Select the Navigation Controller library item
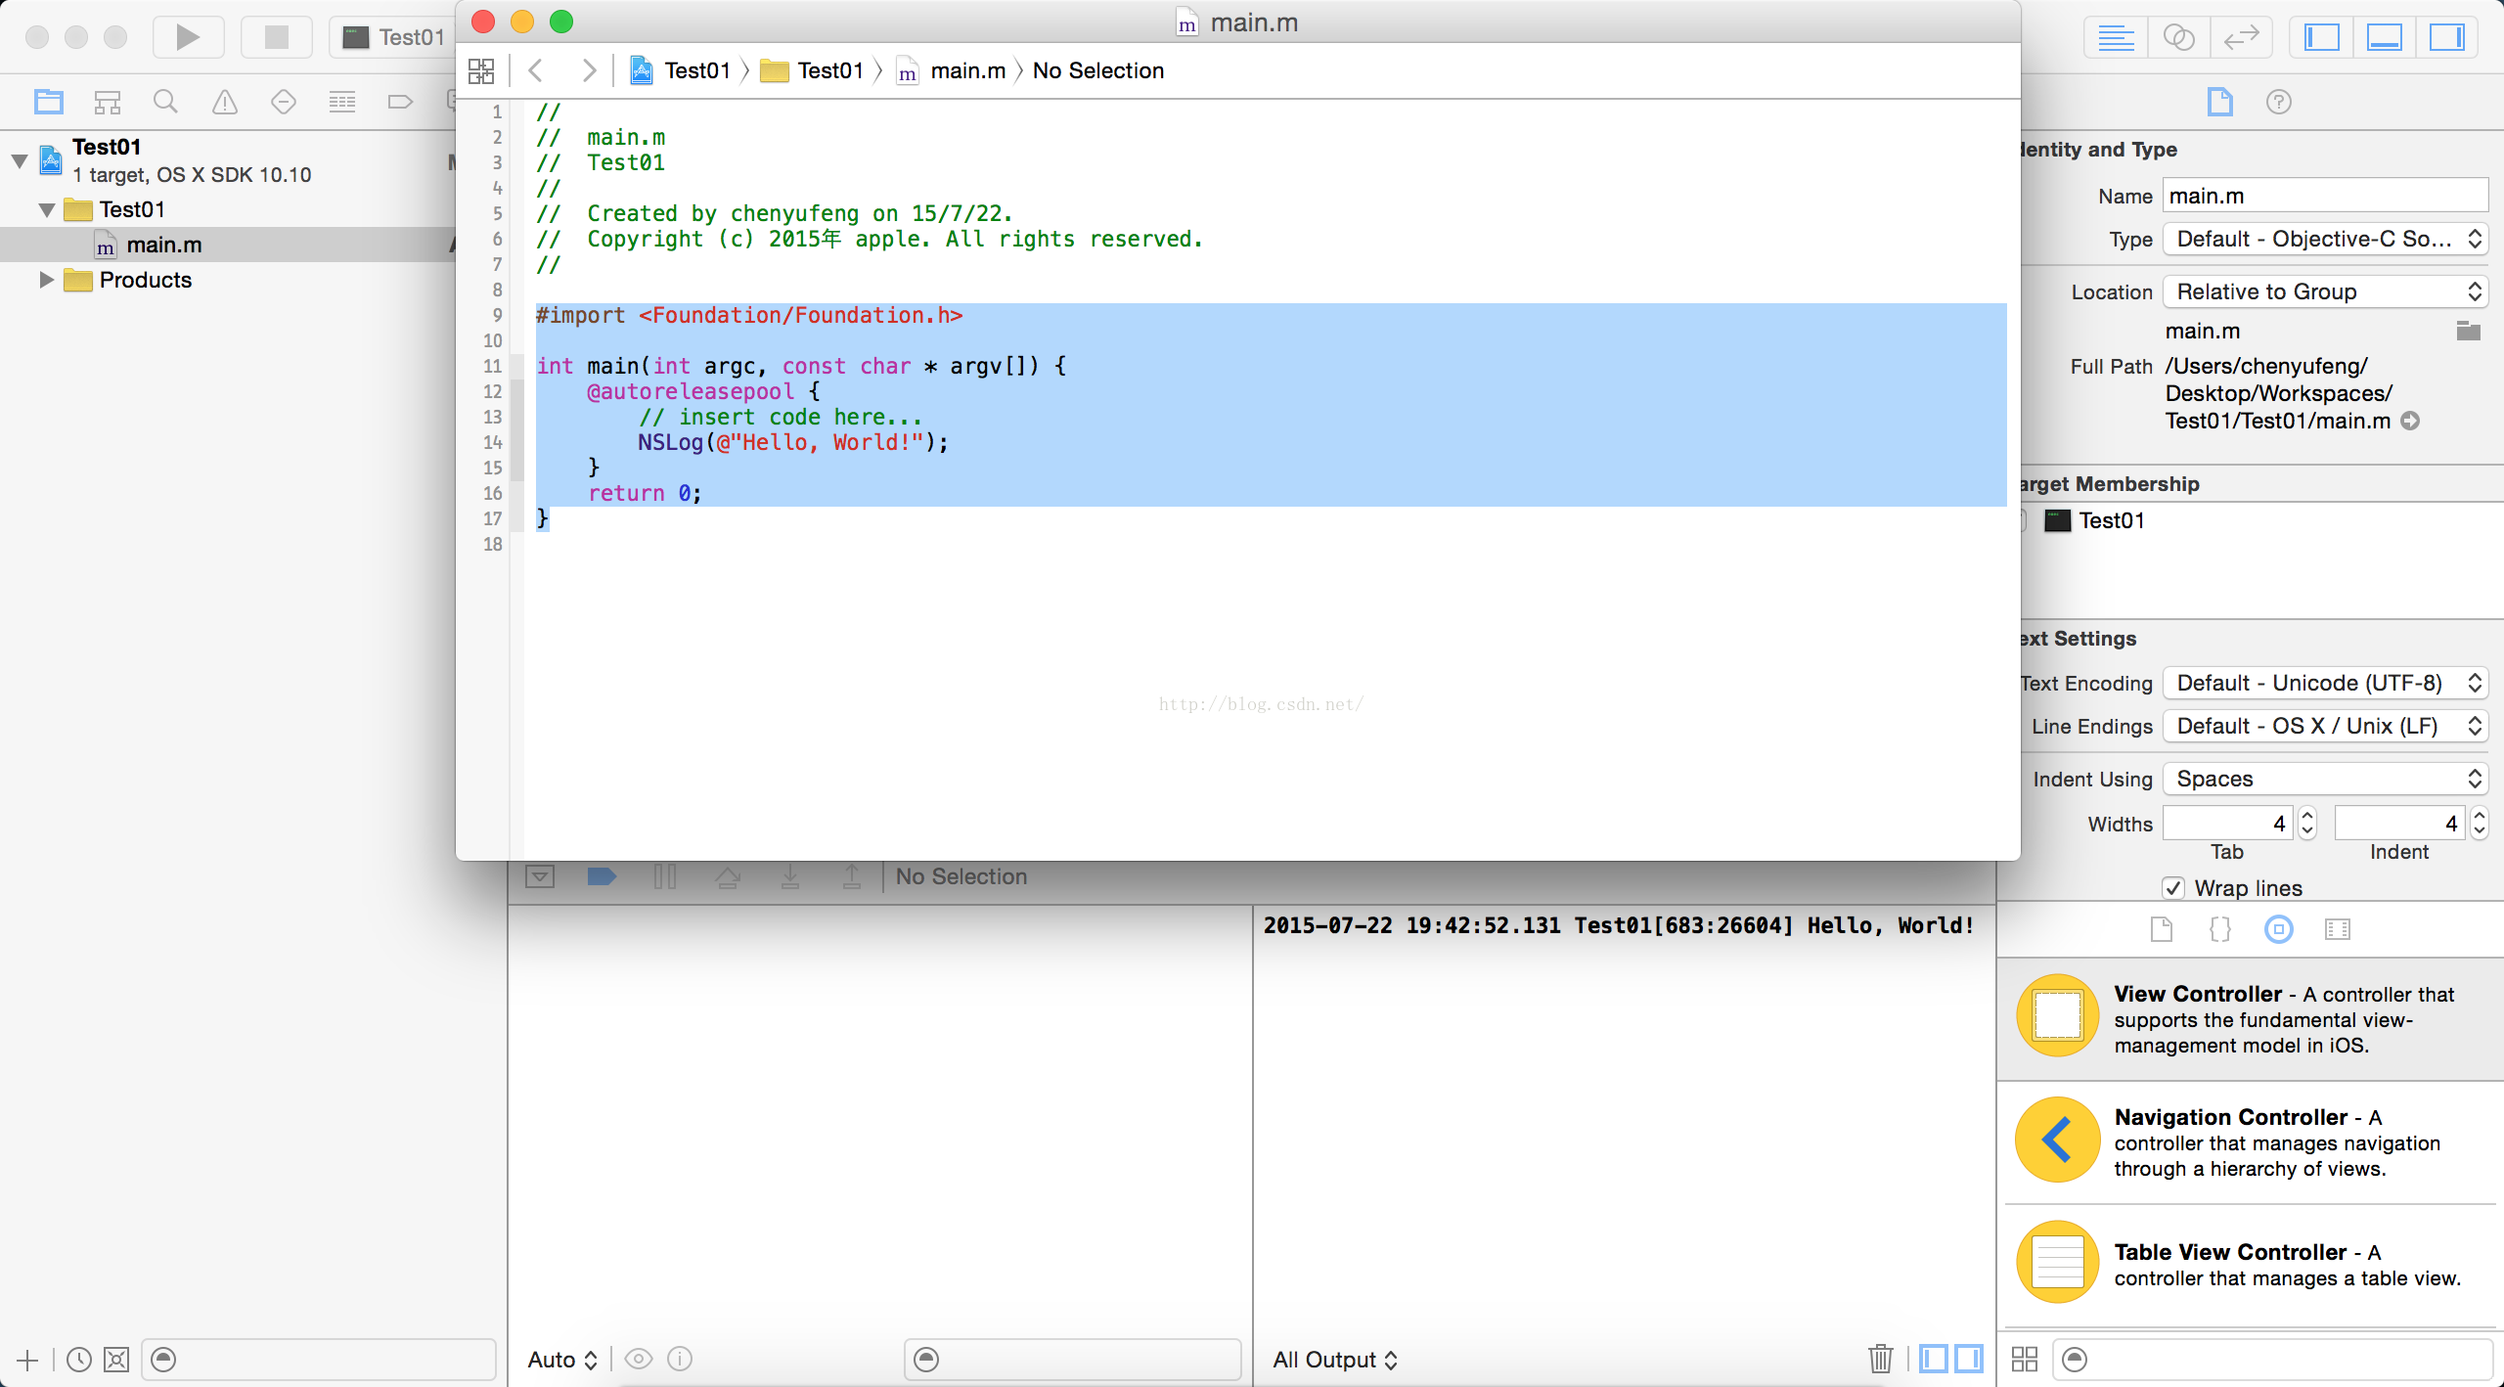Viewport: 2504px width, 1387px height. tap(2250, 1141)
